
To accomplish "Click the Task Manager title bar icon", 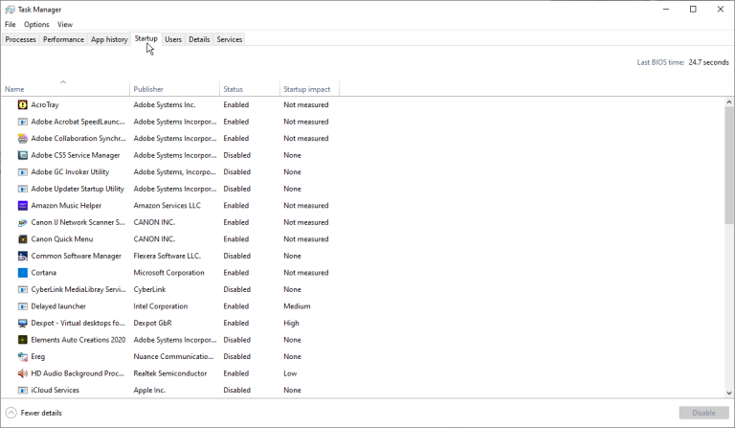I will 10,10.
